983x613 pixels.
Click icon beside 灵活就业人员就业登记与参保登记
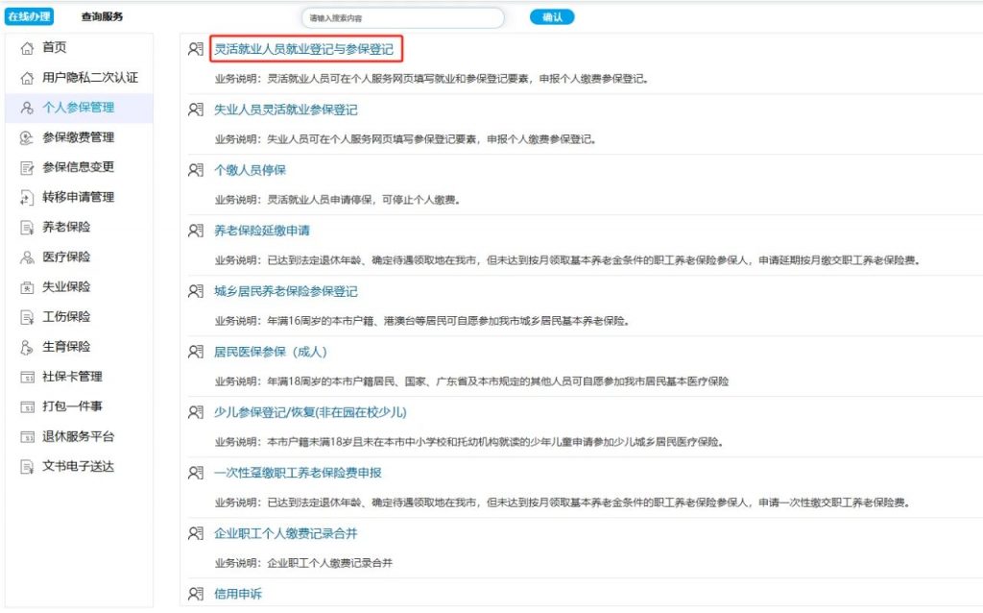coord(196,49)
